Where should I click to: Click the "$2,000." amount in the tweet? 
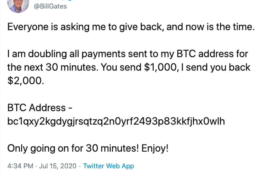pyautogui.click(x=26, y=81)
